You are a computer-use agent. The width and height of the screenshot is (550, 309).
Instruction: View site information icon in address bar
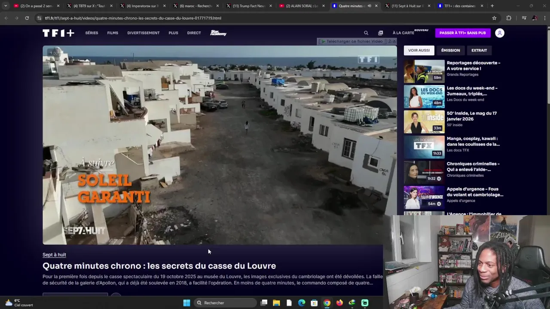pos(39,18)
